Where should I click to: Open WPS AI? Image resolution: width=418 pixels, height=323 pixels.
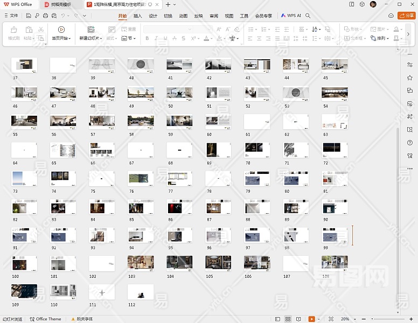(x=291, y=16)
